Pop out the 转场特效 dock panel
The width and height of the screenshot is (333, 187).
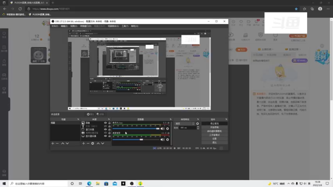coord(198,119)
